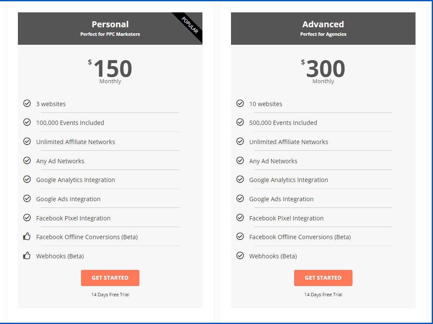This screenshot has height=324, width=433.
Task: Click the checkmark beside Facebook Pixel Integration
Action: point(27,217)
